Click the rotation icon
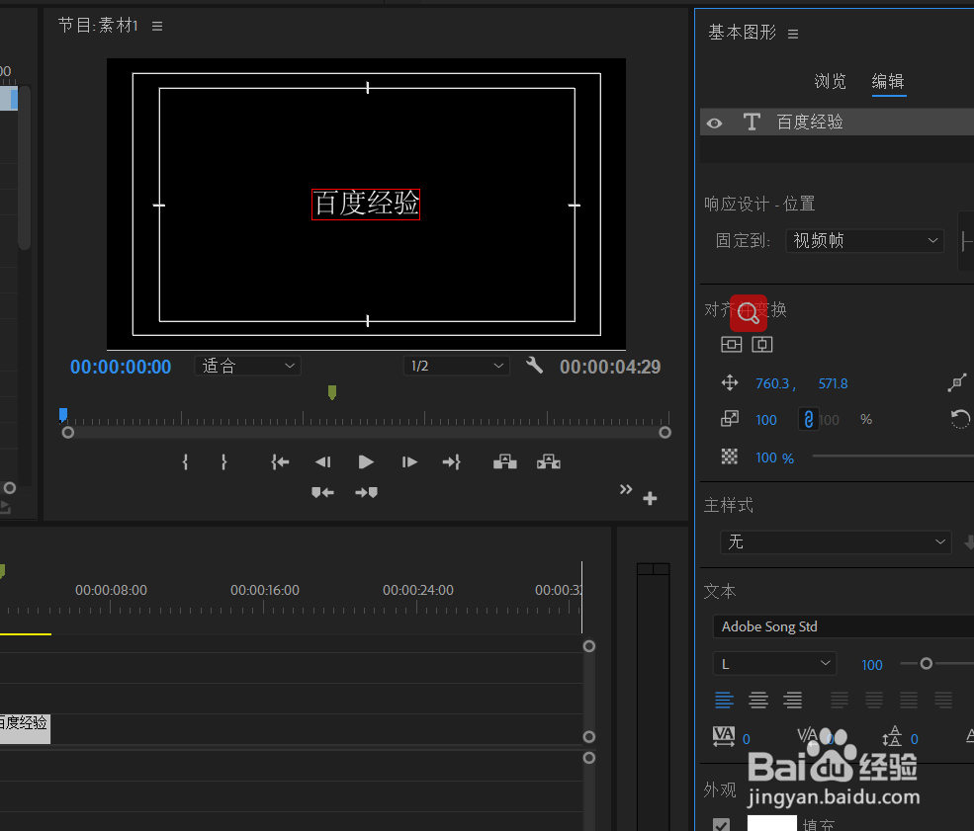Image resolution: width=974 pixels, height=831 pixels. tap(960, 420)
